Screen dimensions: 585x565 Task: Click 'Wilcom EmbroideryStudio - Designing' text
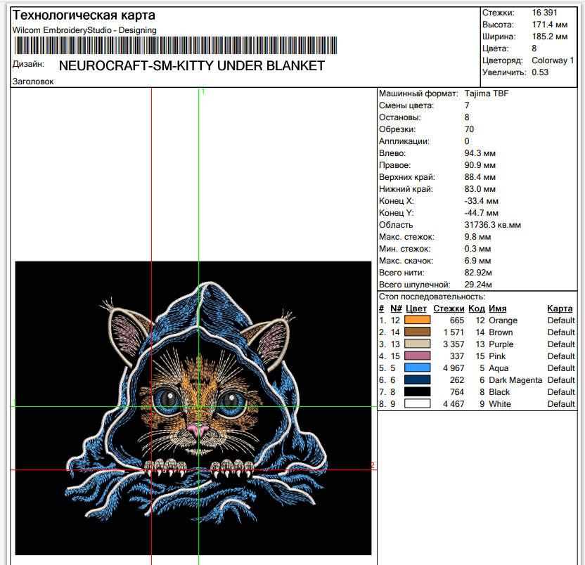click(x=84, y=30)
